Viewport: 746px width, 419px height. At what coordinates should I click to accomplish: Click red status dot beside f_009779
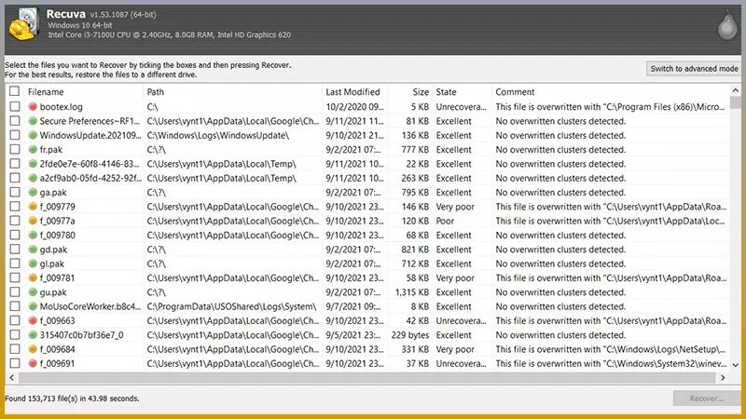pos(33,207)
